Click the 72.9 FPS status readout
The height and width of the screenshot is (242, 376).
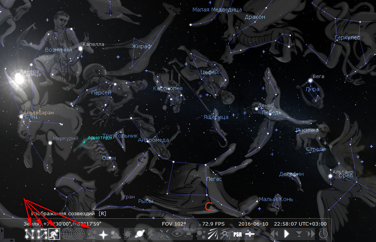[214, 224]
